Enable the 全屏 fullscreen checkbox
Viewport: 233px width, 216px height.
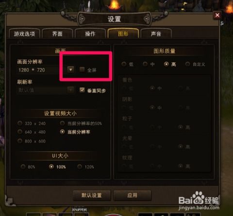point(82,70)
